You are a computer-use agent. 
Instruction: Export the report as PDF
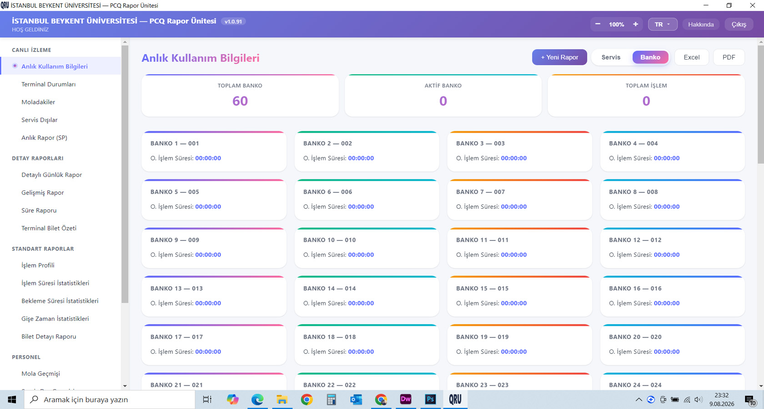click(x=729, y=57)
